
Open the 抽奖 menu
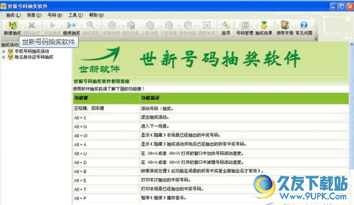click(13, 15)
